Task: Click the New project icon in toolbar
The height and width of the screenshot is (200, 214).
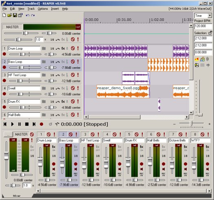Action: pyautogui.click(x=4, y=15)
